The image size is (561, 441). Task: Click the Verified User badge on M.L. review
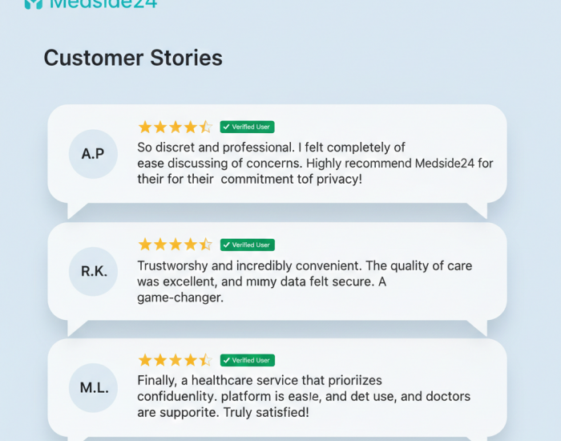tap(247, 360)
